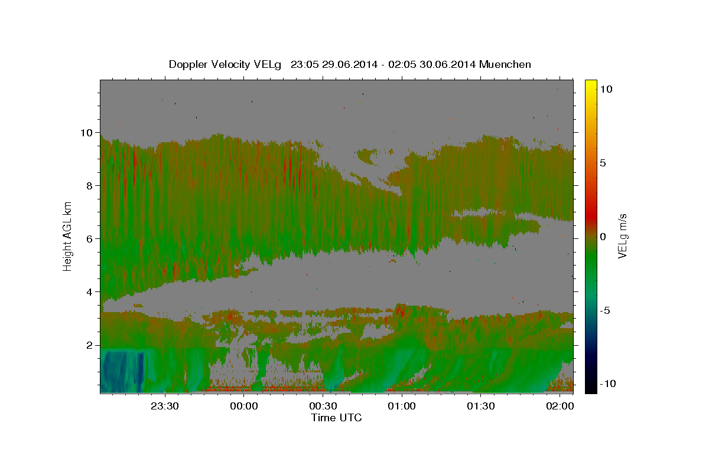The width and height of the screenshot is (709, 472).
Task: Click the '01:00' time tick label
Action: click(x=402, y=406)
